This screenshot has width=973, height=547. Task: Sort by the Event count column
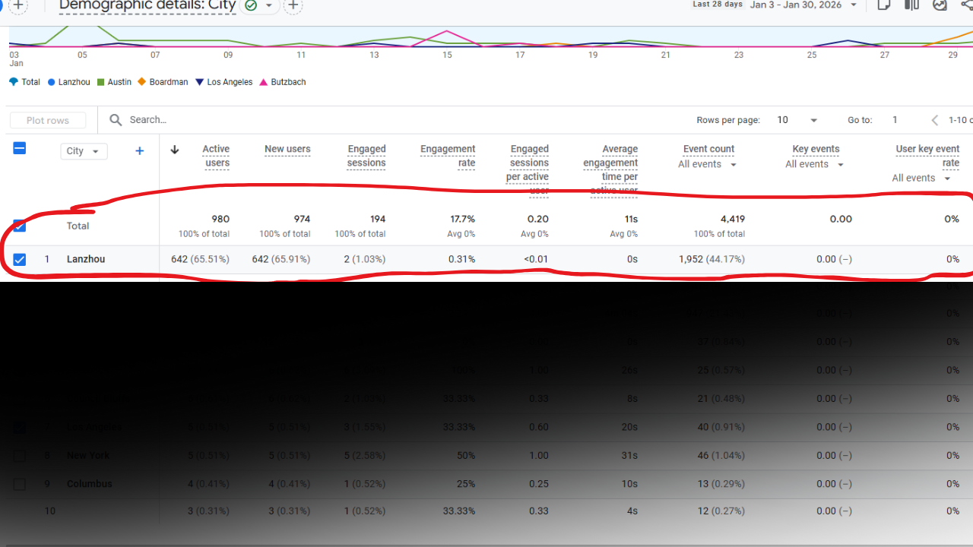pos(708,149)
